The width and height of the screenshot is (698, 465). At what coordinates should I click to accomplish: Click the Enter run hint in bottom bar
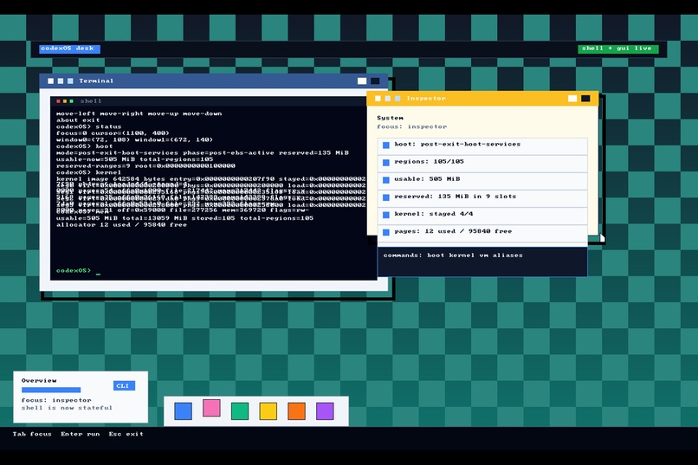point(81,434)
